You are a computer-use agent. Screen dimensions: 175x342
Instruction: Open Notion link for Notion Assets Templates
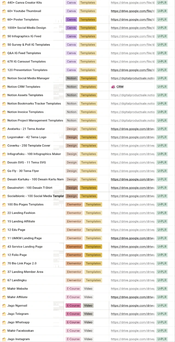click(x=133, y=95)
